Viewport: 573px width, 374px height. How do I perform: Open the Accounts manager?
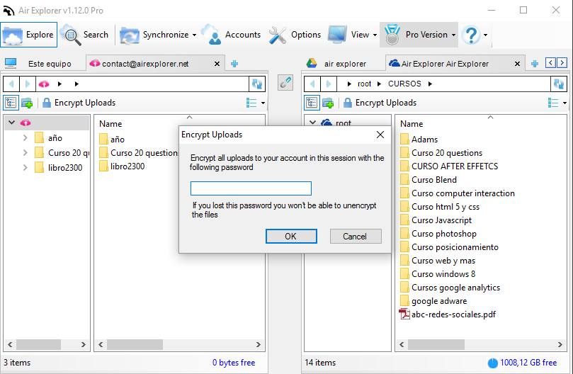tap(231, 35)
